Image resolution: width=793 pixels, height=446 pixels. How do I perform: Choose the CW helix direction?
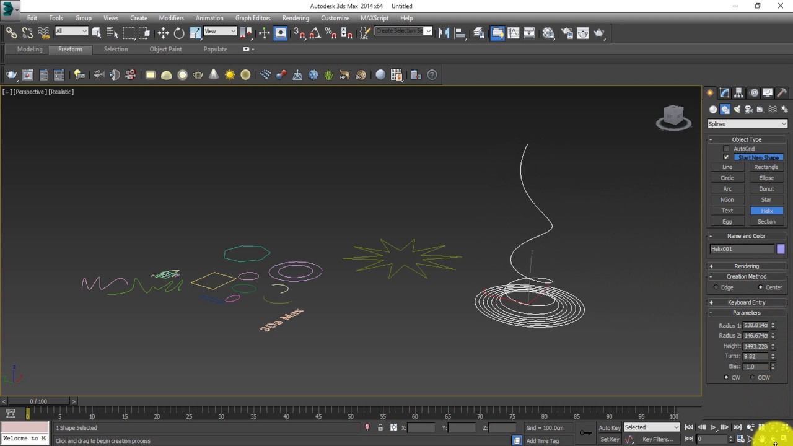[726, 377]
